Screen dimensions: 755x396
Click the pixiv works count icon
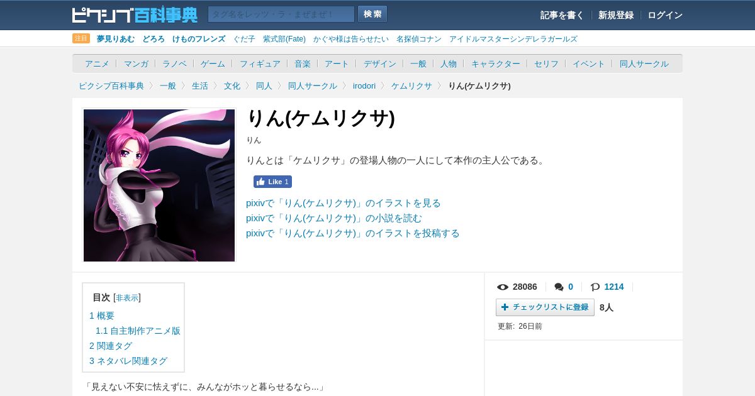click(x=595, y=287)
